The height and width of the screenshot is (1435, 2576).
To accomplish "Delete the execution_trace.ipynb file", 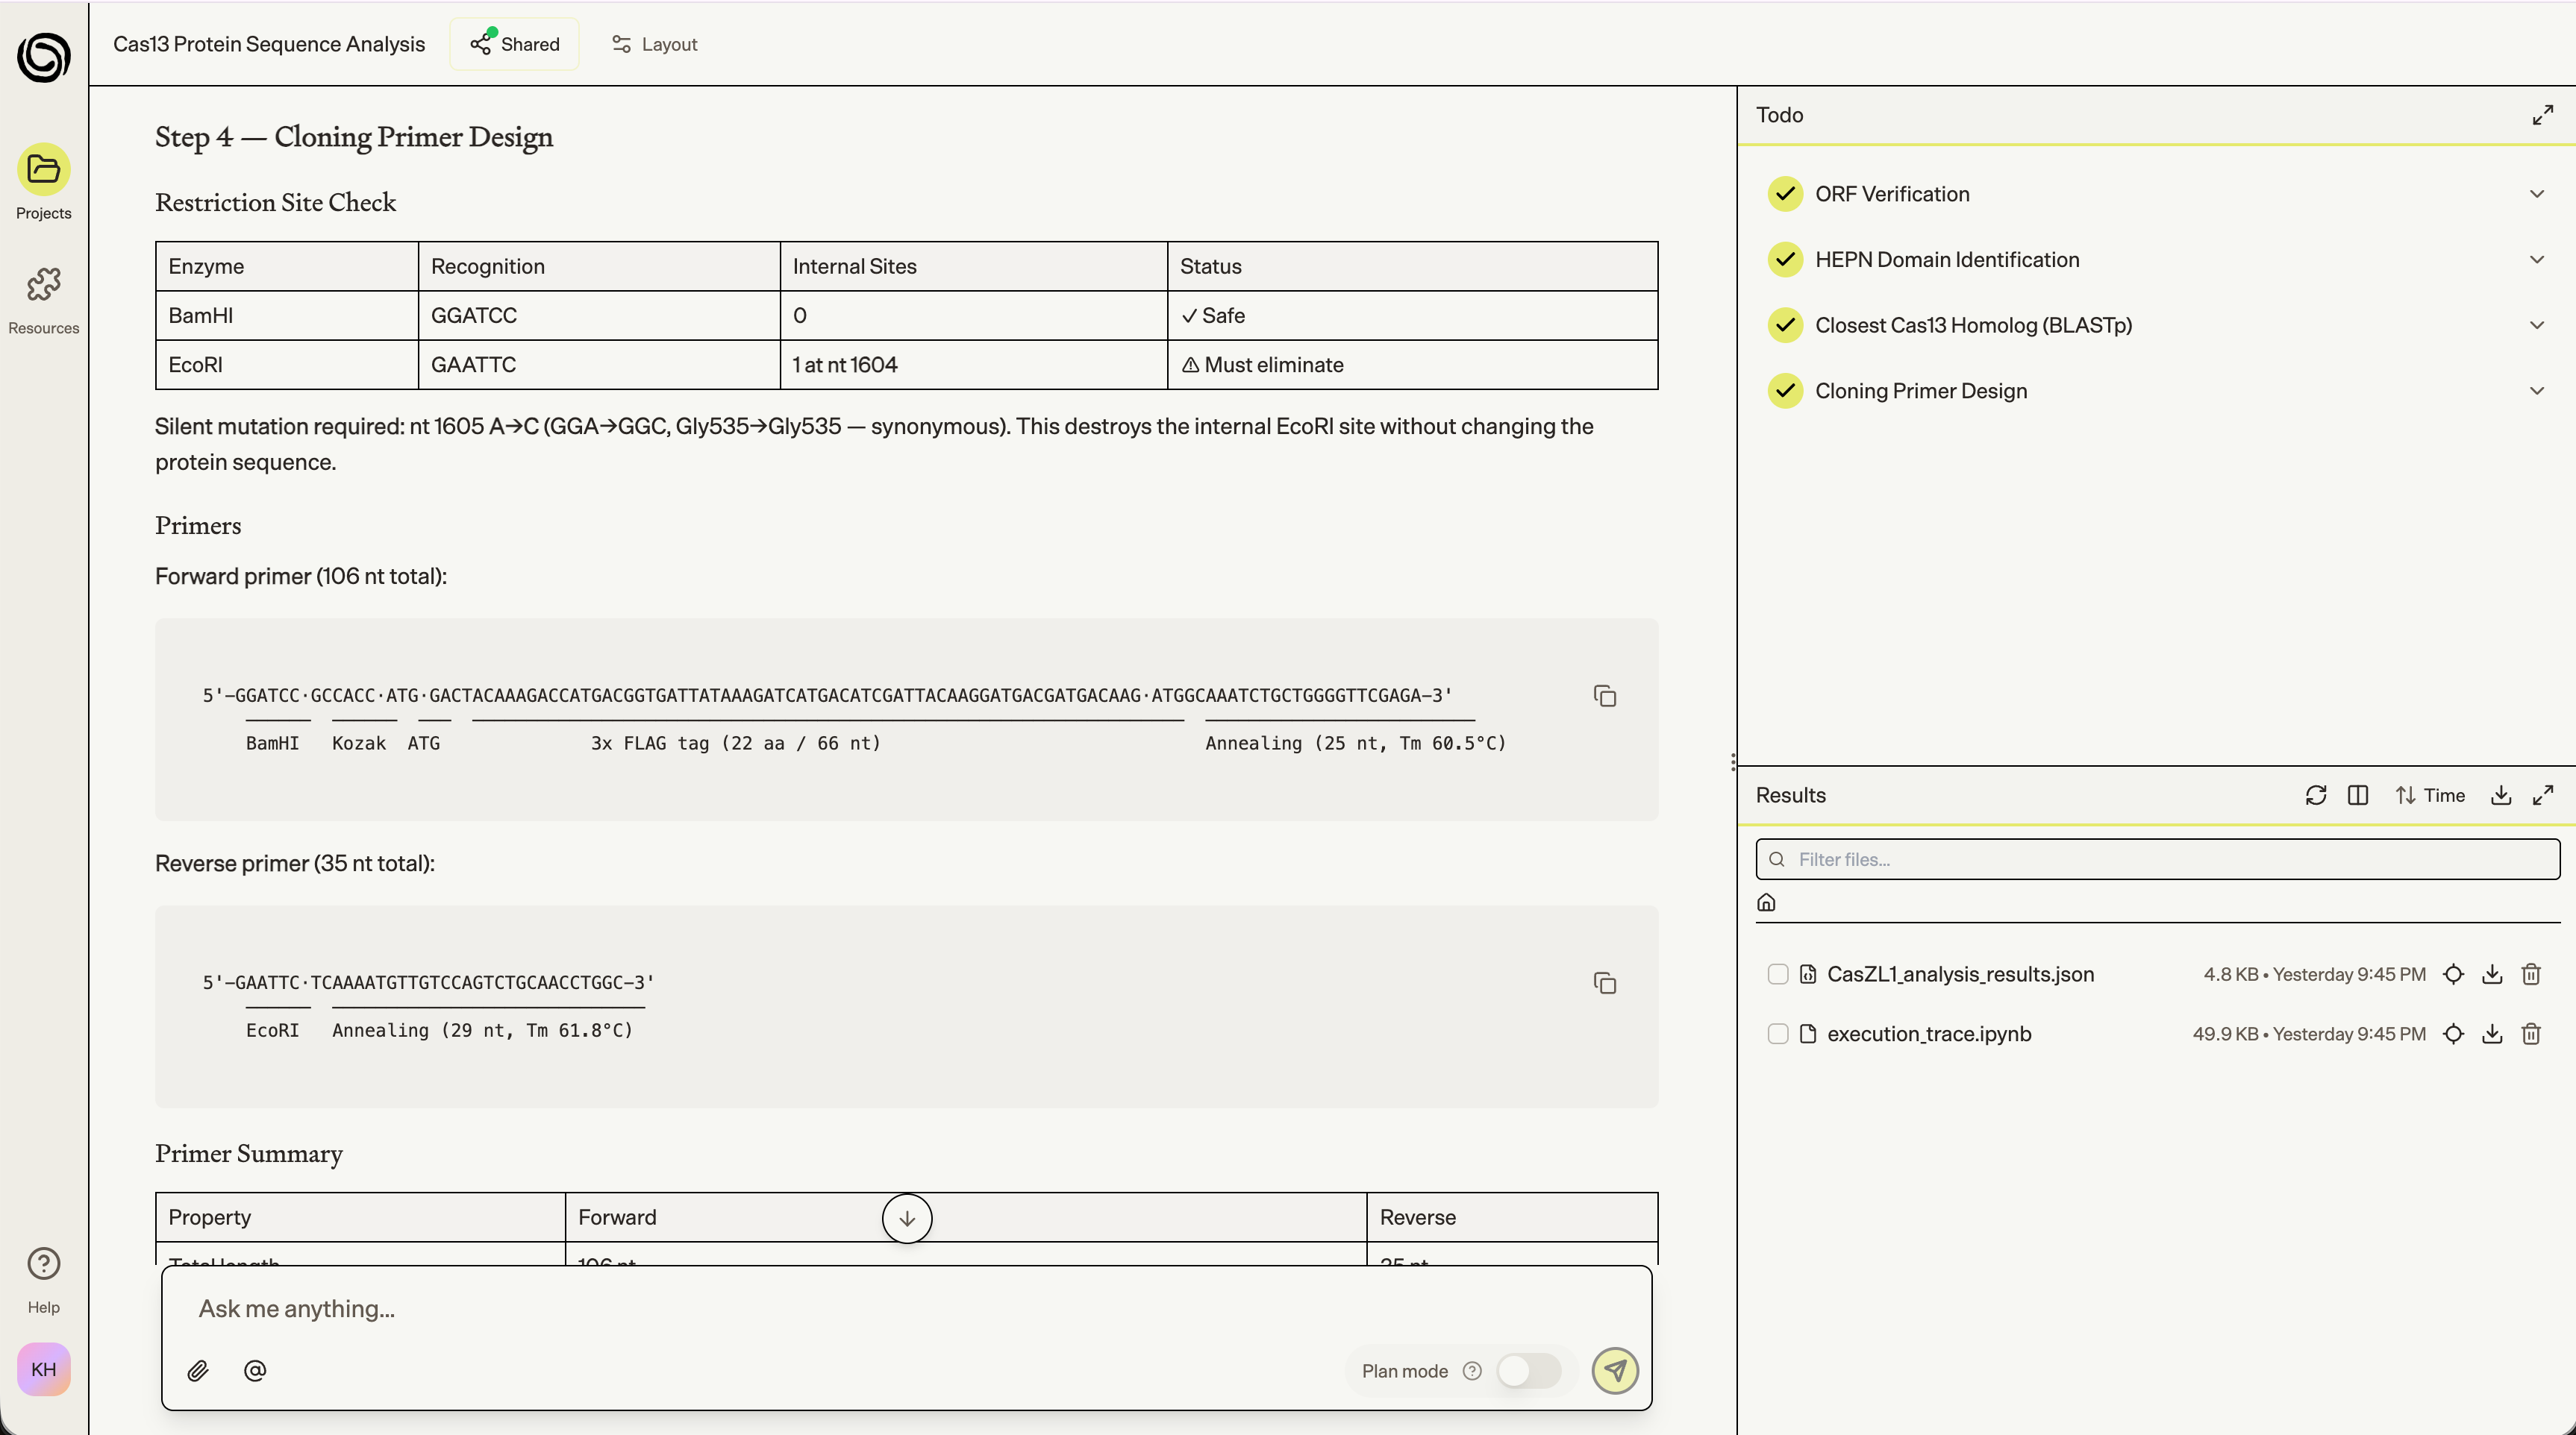I will click(x=2531, y=1034).
